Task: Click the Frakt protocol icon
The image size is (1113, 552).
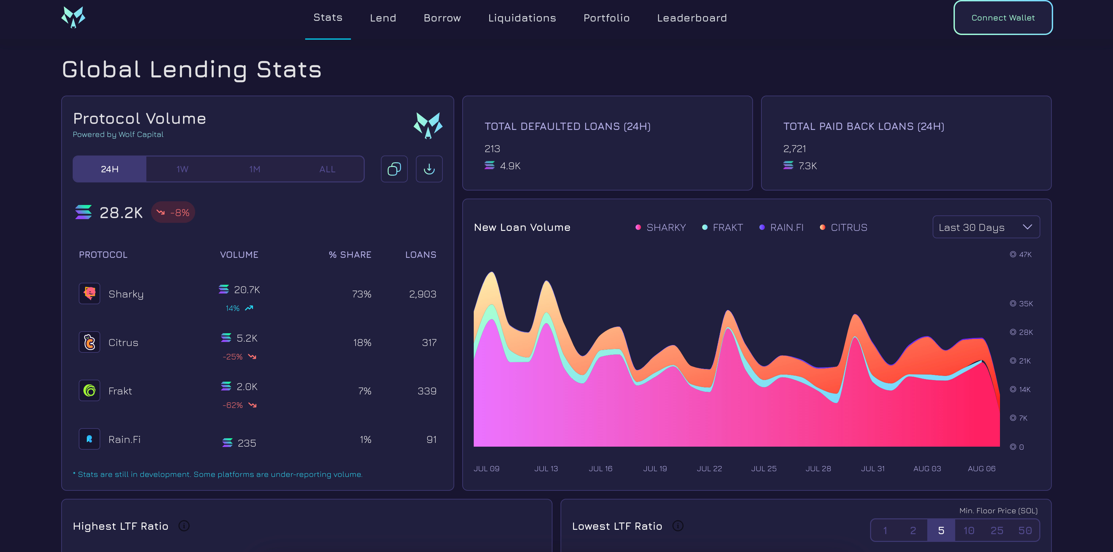Action: (x=89, y=390)
